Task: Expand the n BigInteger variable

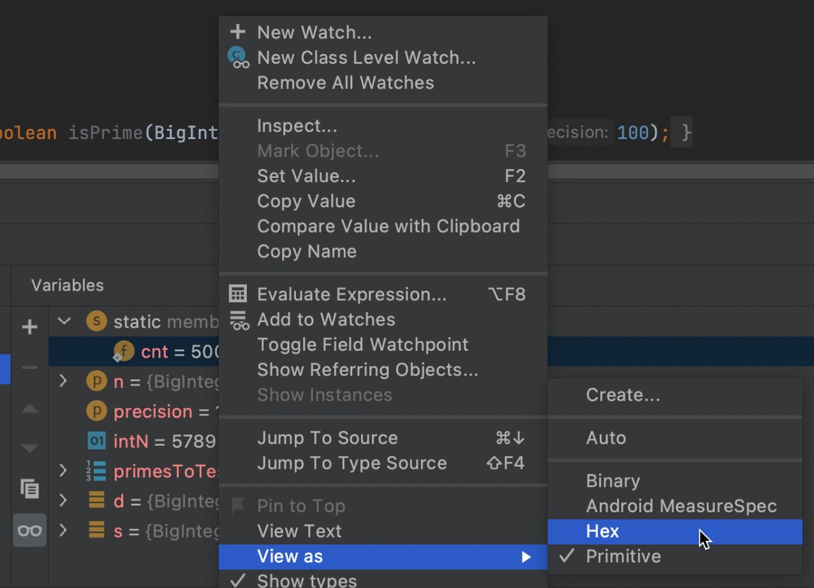Action: 63,381
